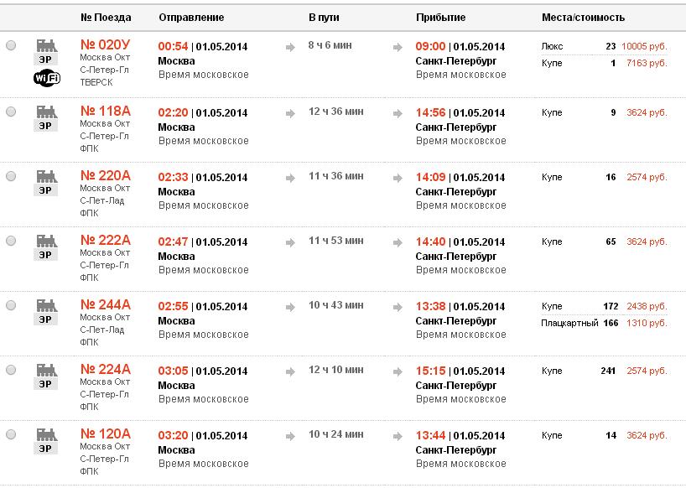
Task: Click the Плацкартный price 1310 руб.
Action: pyautogui.click(x=646, y=323)
